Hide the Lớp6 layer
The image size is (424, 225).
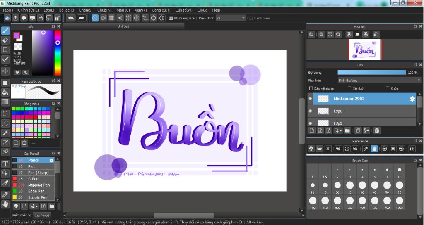tap(310, 111)
